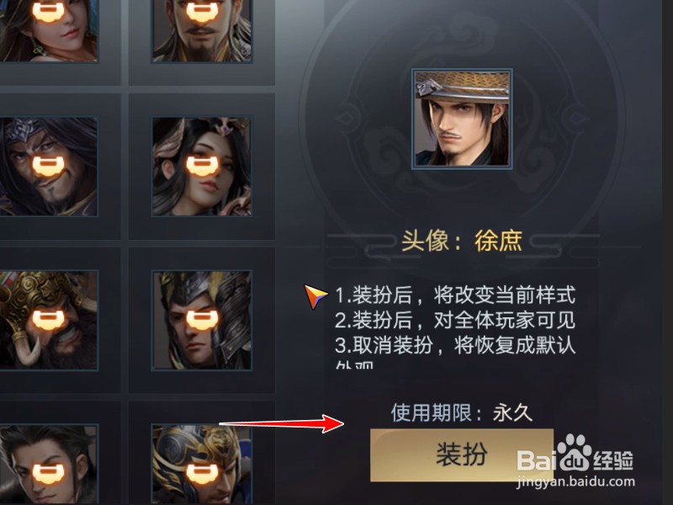Choose the golden tusked helmet warrior avatar
The height and width of the screenshot is (505, 673).
48,320
